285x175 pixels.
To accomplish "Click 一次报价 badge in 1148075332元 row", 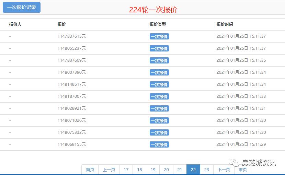I will (x=159, y=132).
